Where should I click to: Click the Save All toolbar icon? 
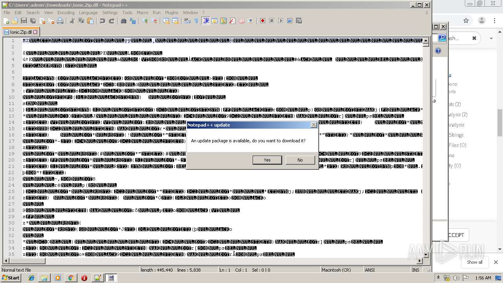(33, 21)
